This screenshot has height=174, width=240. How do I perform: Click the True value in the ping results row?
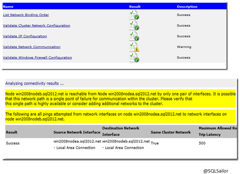[x=155, y=143]
